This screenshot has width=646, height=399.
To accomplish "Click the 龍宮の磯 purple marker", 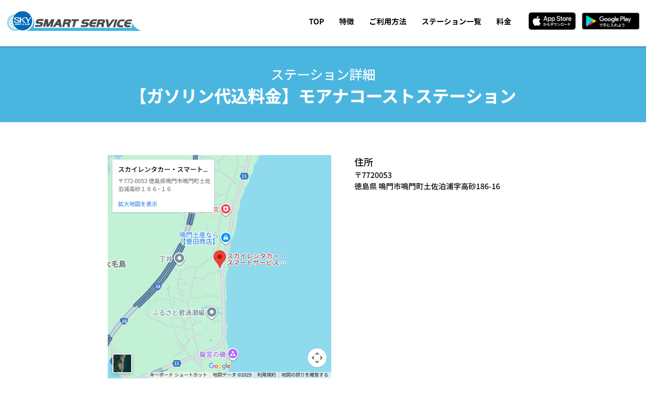I will [x=233, y=354].
